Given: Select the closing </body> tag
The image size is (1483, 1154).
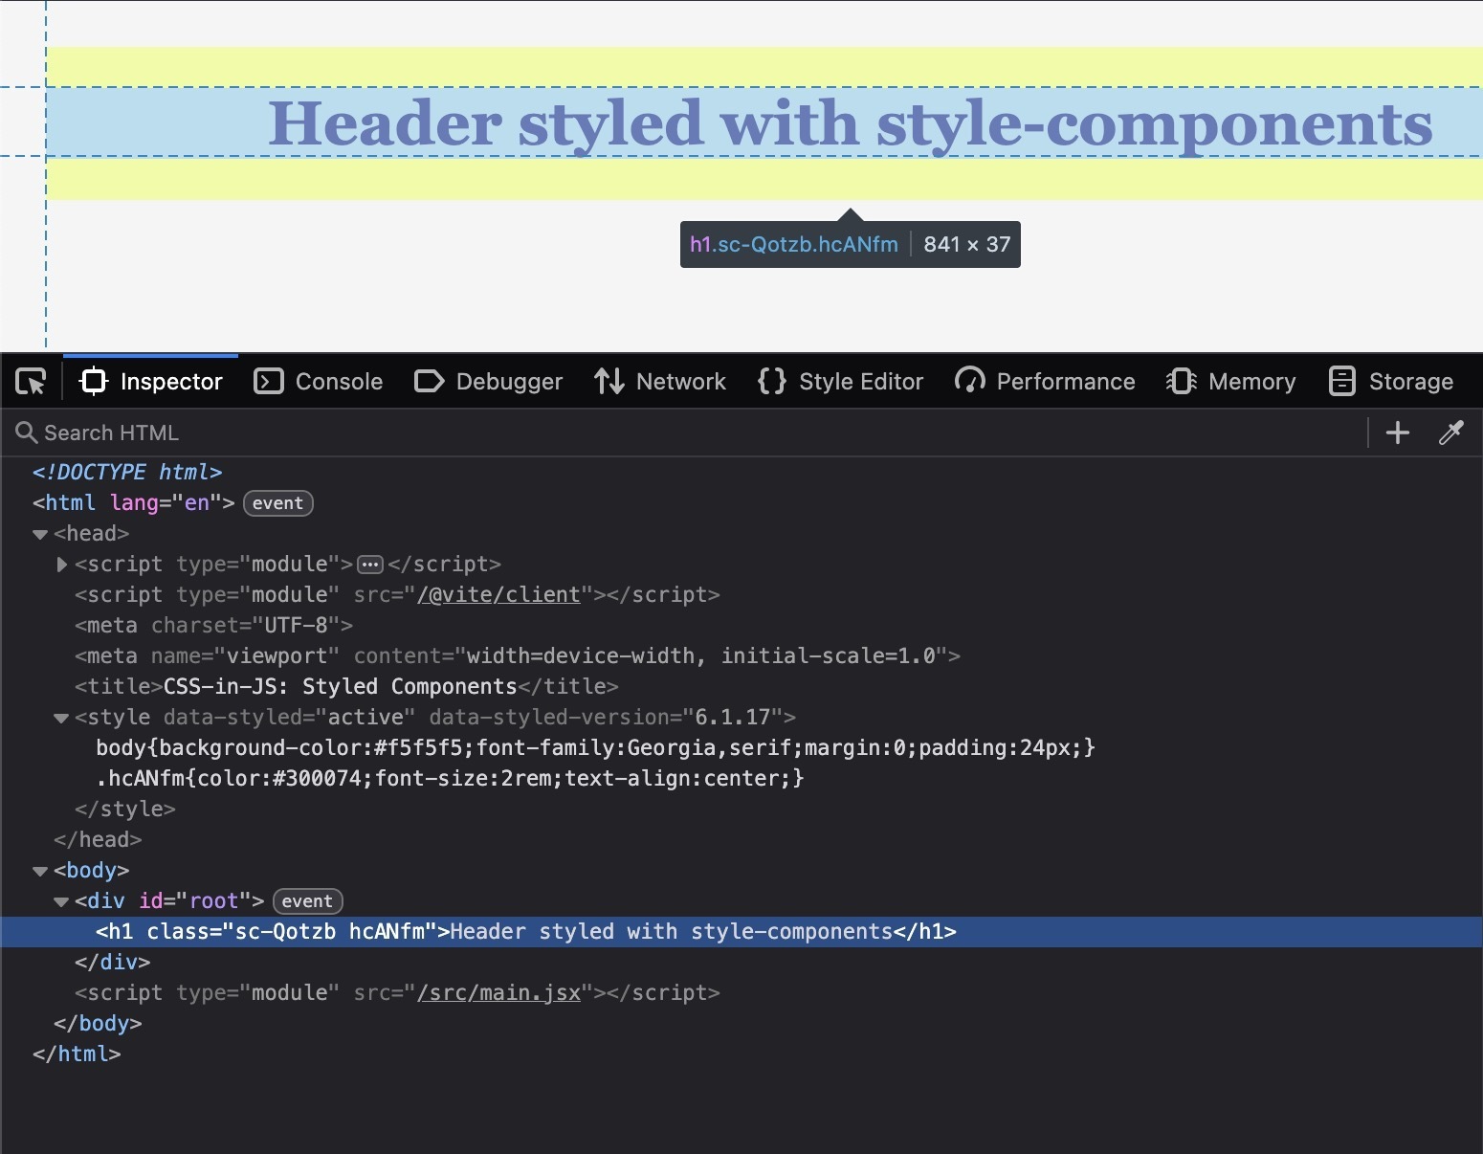Looking at the screenshot, I should pos(98,1024).
